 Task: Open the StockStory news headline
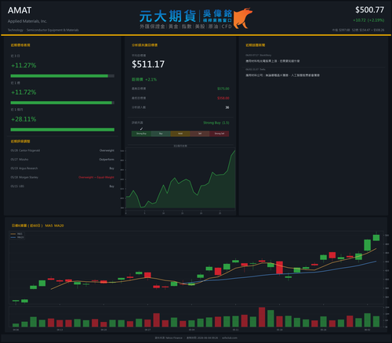[273, 61]
